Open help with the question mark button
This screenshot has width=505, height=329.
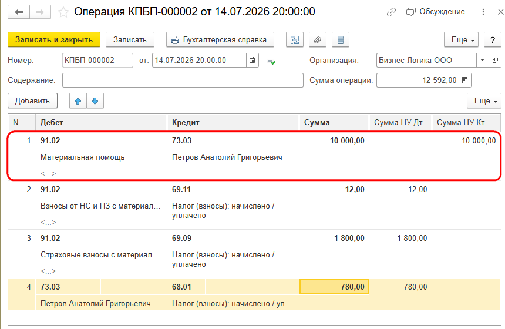click(x=493, y=39)
